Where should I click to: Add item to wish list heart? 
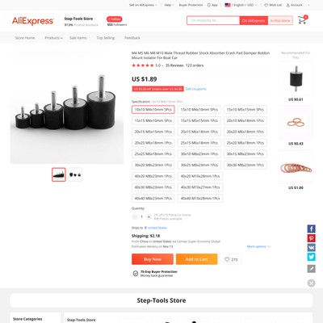click(x=231, y=259)
